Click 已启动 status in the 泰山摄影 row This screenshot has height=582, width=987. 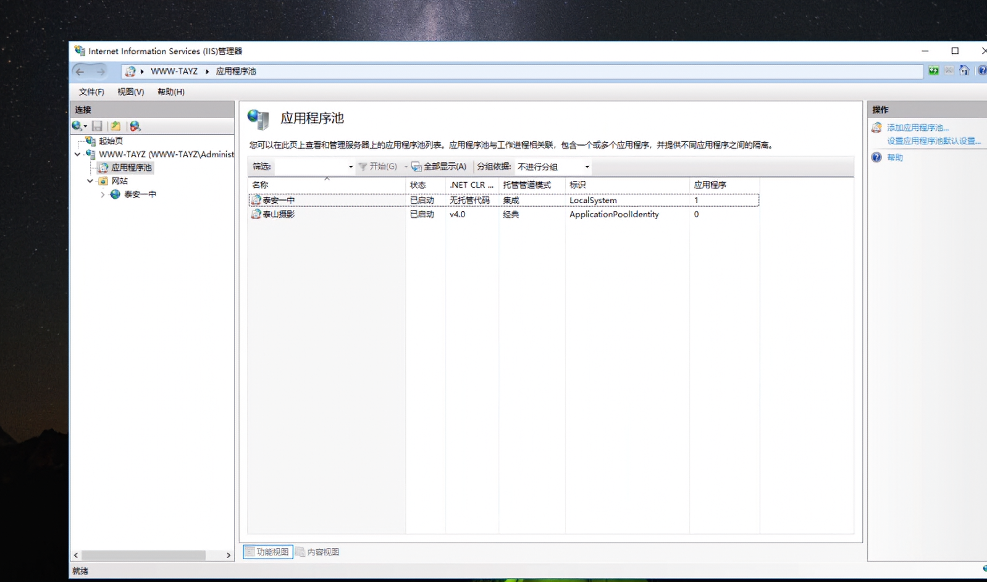(x=422, y=214)
